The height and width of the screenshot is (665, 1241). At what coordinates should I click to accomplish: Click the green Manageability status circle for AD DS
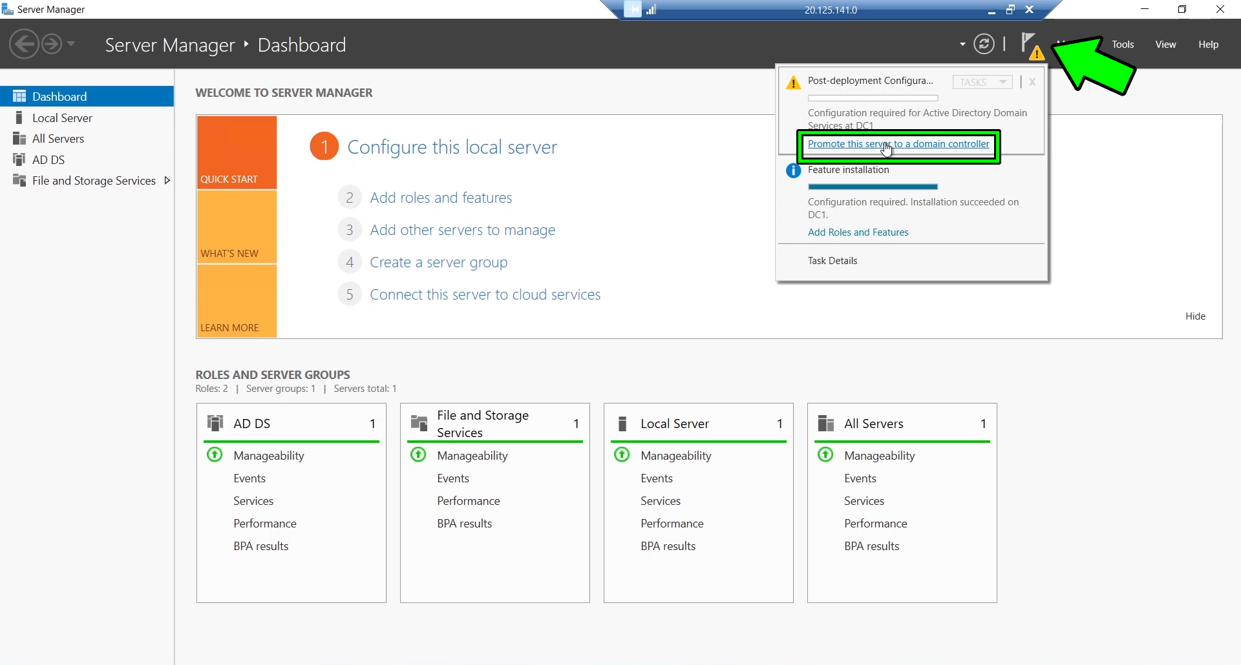(215, 455)
